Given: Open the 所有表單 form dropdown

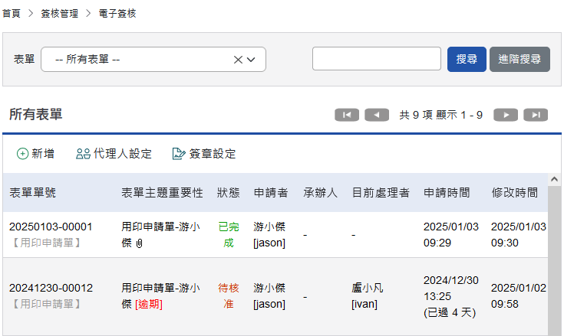Looking at the screenshot, I should click(x=153, y=59).
